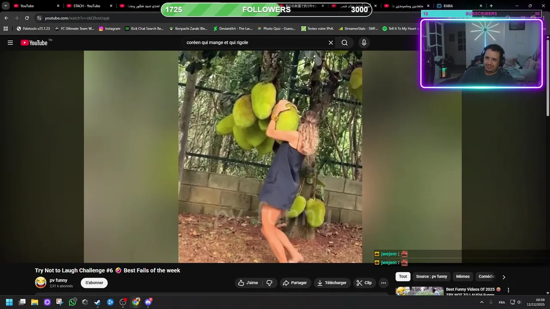The width and height of the screenshot is (550, 309).
Task: Open the Best Funny Videos 2025 thumbnail
Action: [x=420, y=291]
